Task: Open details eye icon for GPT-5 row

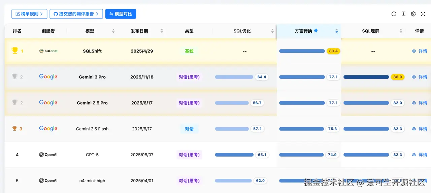Action: click(414, 155)
